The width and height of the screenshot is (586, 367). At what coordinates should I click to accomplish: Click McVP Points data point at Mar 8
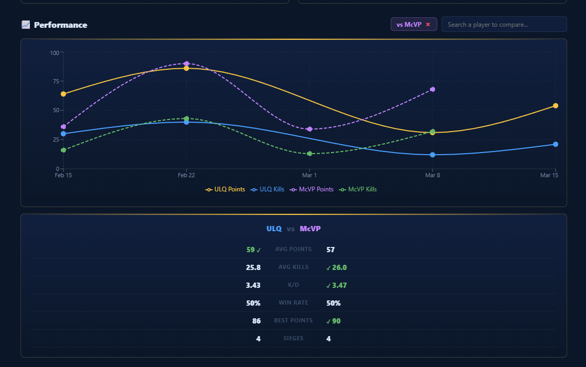tap(433, 89)
